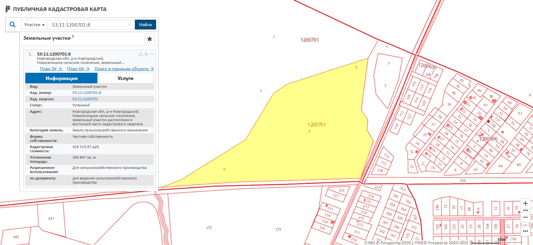Image resolution: width=533 pixels, height=245 pixels.
Task: Click the magnifier search icon
Action: tap(13, 24)
